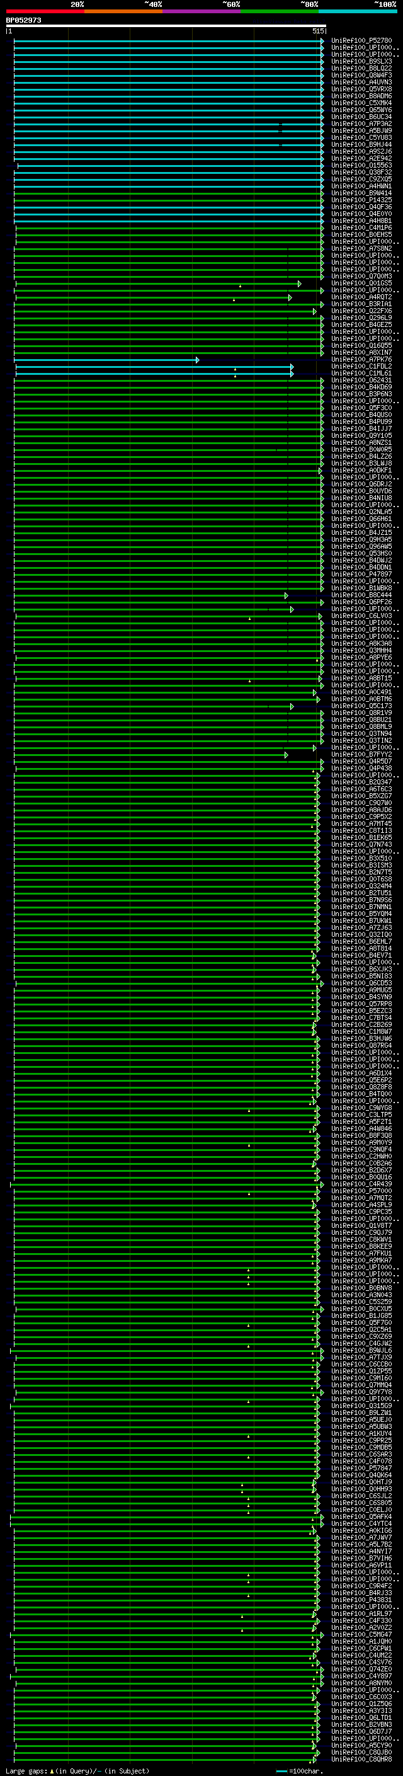
Task: Click the purple ~60% legend bar
Action: [x=201, y=11]
